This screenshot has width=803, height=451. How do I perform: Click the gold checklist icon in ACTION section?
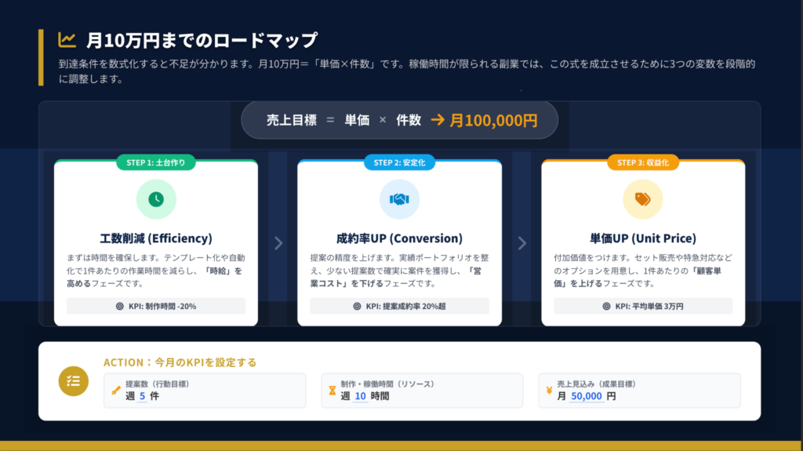[x=74, y=380]
